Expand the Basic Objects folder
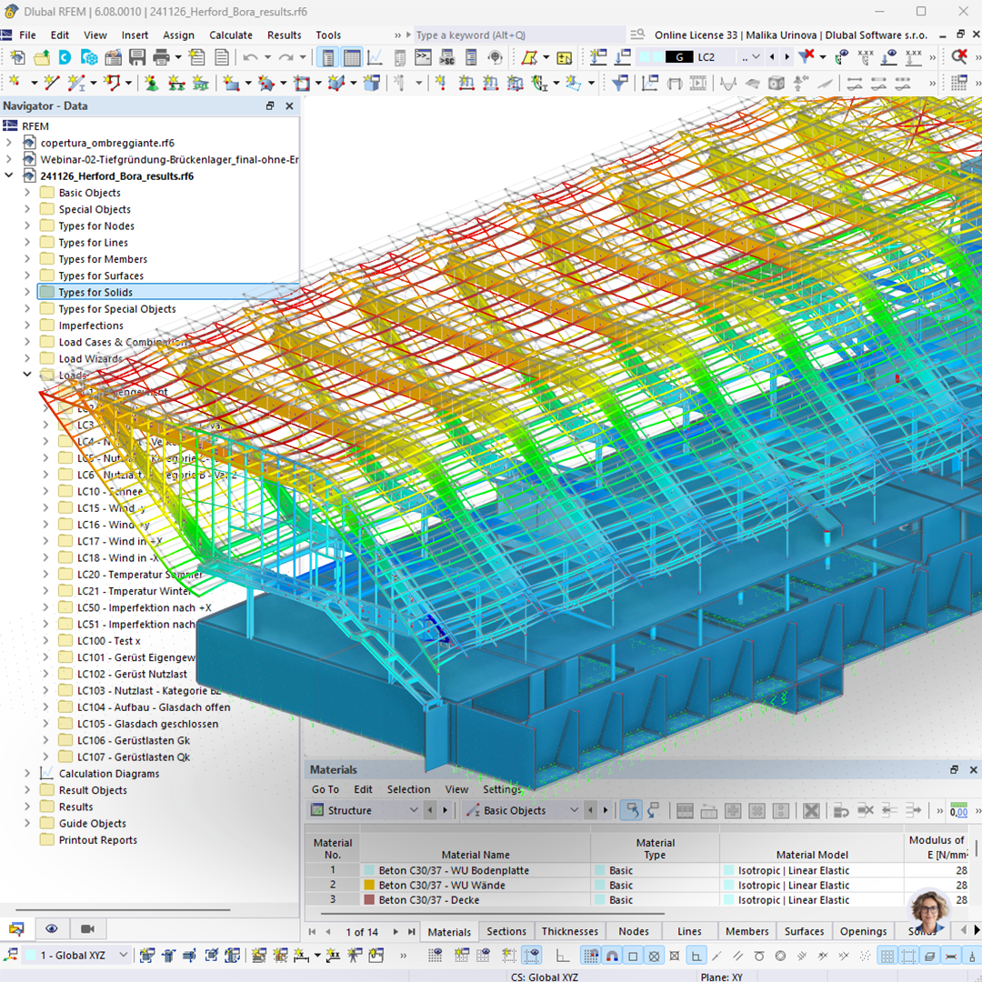The image size is (982, 982). point(27,192)
